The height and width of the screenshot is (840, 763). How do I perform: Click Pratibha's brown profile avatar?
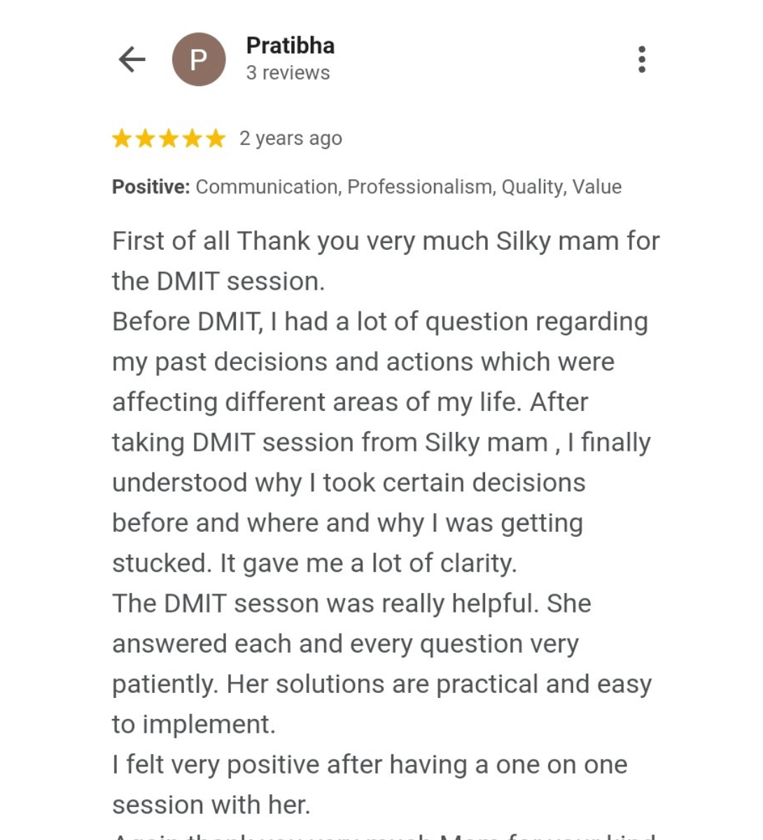[x=199, y=59]
